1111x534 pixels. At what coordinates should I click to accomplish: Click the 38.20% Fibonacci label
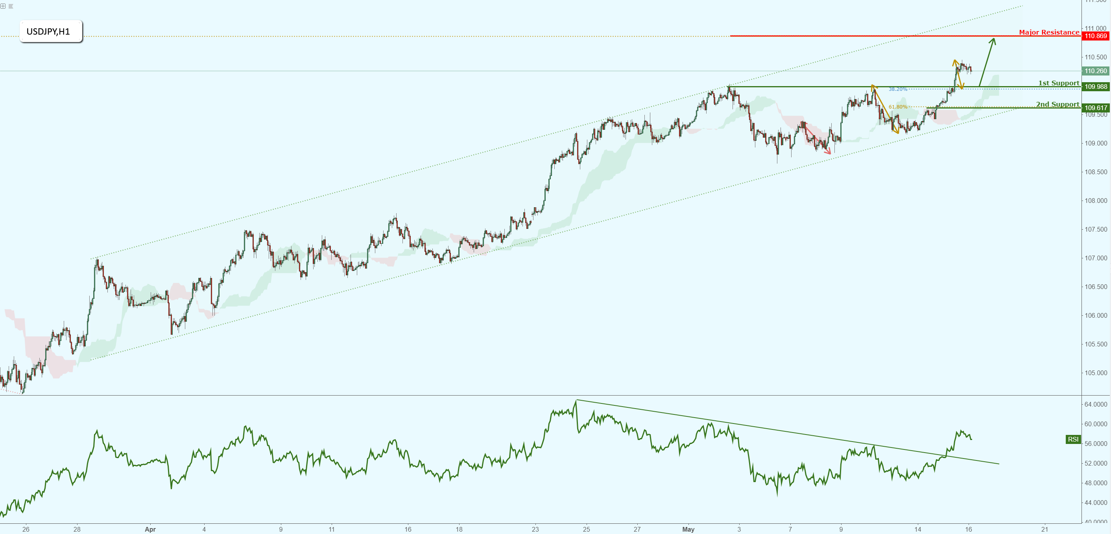(897, 89)
